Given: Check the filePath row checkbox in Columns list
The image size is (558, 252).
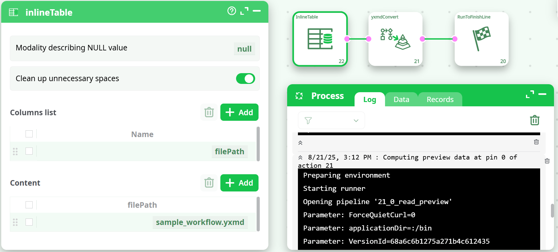Looking at the screenshot, I should [x=29, y=151].
